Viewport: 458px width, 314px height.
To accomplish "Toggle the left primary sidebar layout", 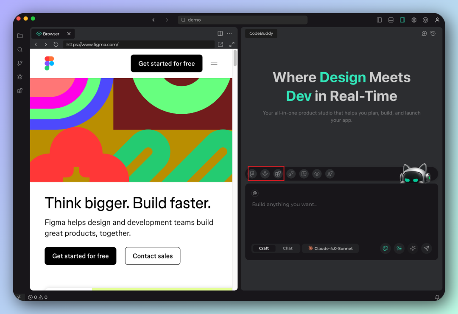I will click(x=380, y=20).
